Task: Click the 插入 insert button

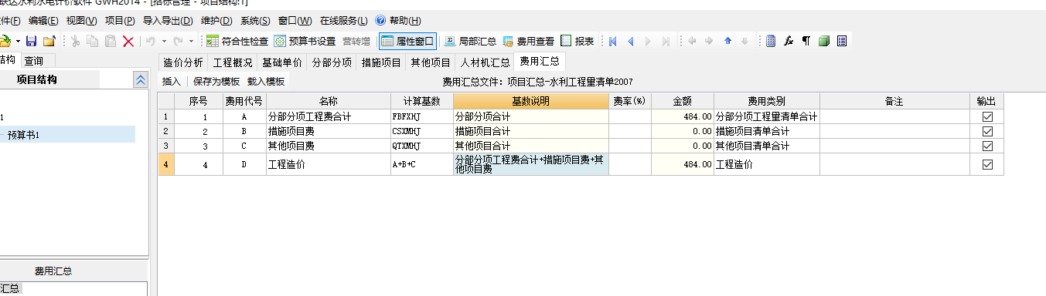Action: [171, 81]
